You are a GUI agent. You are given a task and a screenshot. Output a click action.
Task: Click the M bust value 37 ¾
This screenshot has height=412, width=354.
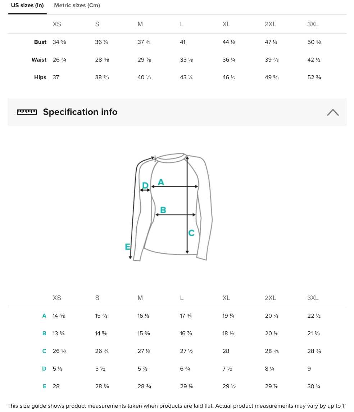pos(144,42)
